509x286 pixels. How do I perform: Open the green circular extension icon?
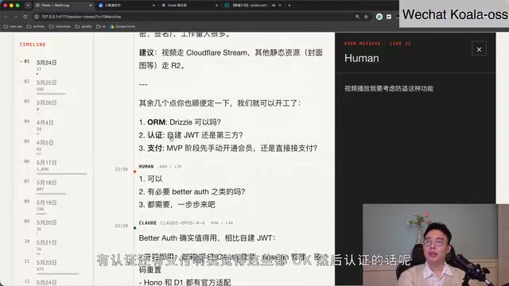(x=379, y=17)
